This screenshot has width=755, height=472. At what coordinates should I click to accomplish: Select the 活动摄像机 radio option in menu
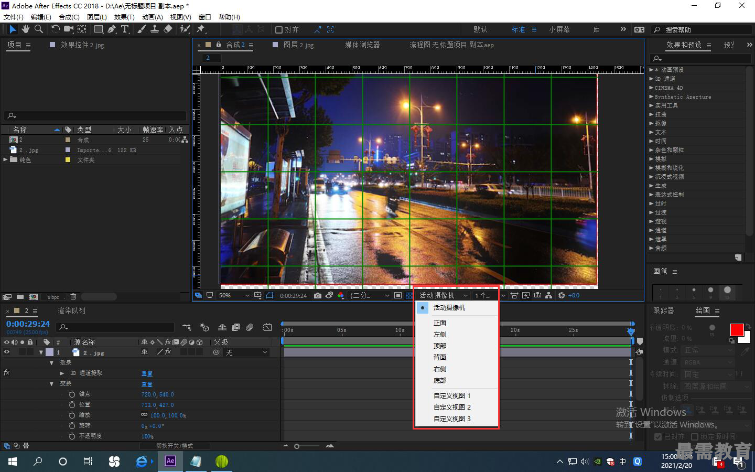[423, 308]
